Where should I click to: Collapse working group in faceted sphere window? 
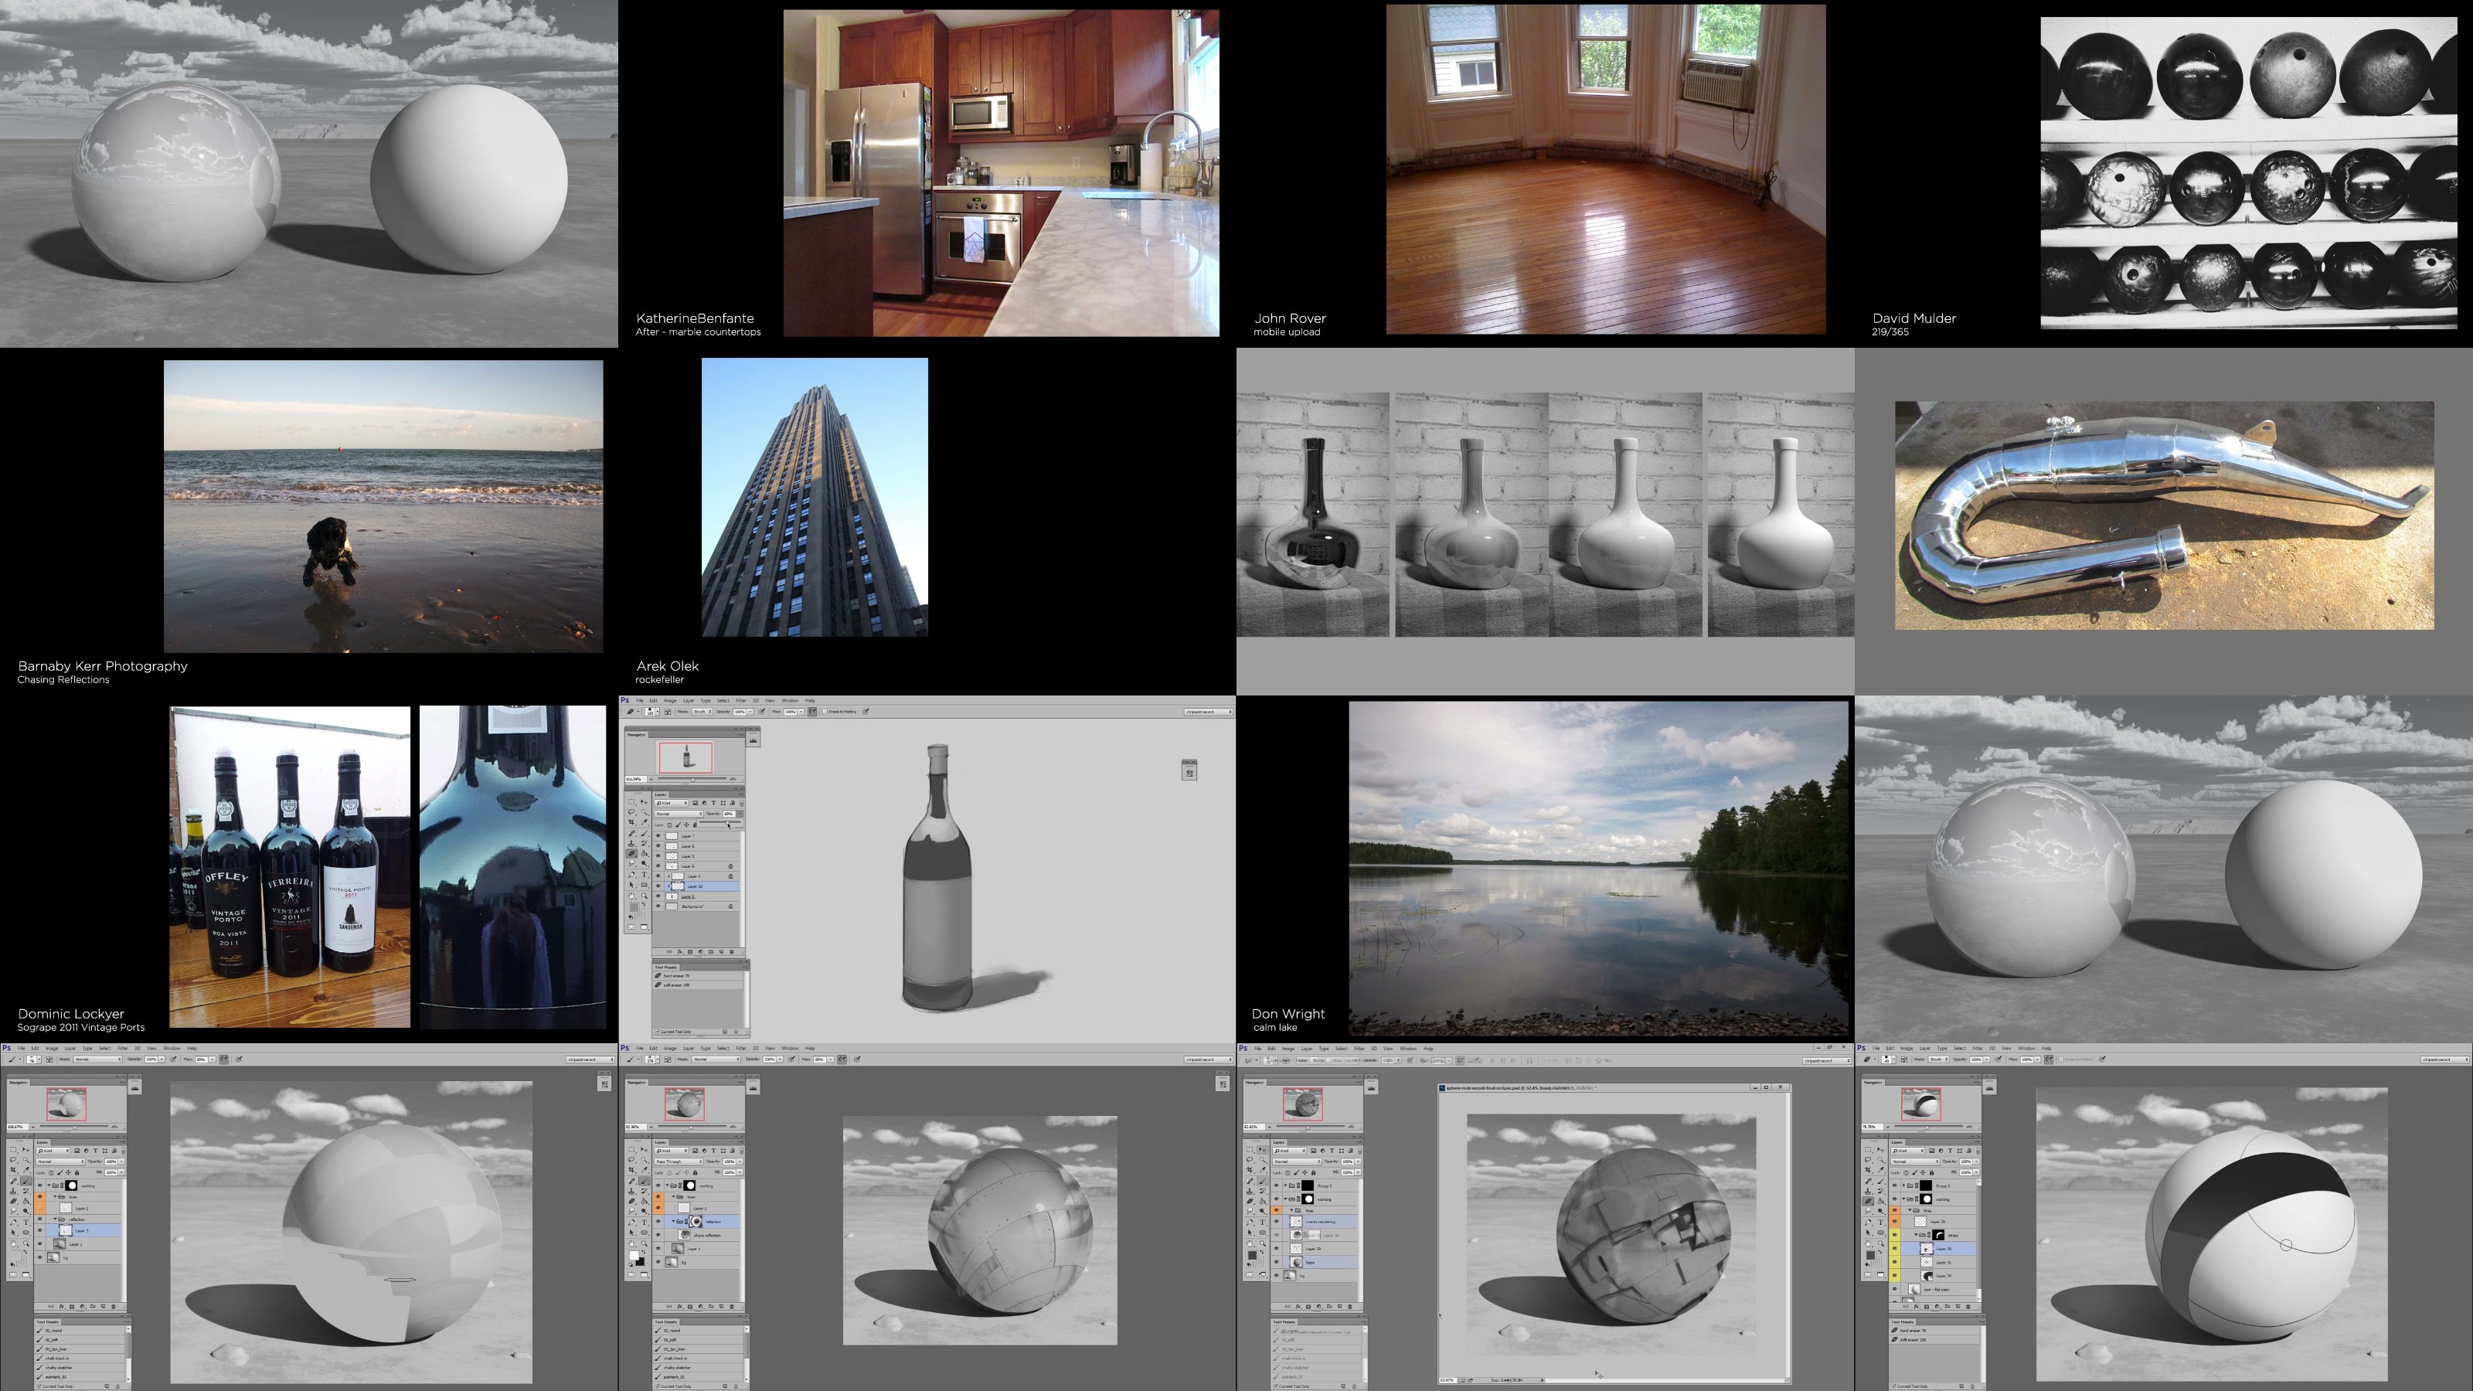click(49, 1185)
